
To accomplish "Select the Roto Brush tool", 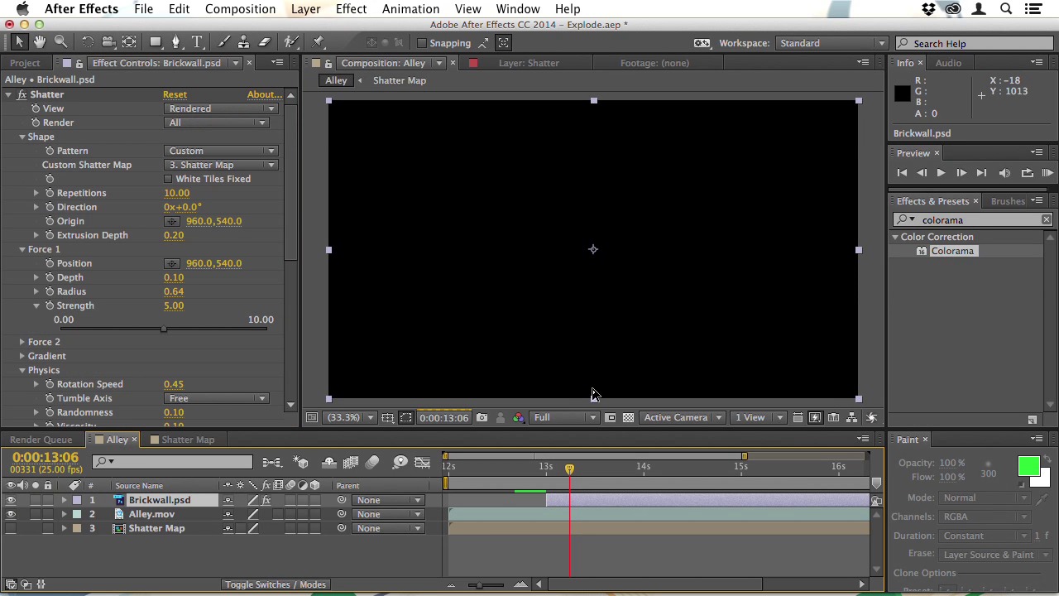I will [291, 42].
